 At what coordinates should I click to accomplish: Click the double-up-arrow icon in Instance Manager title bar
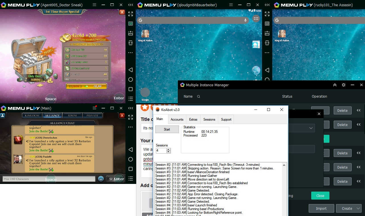pos(335,85)
